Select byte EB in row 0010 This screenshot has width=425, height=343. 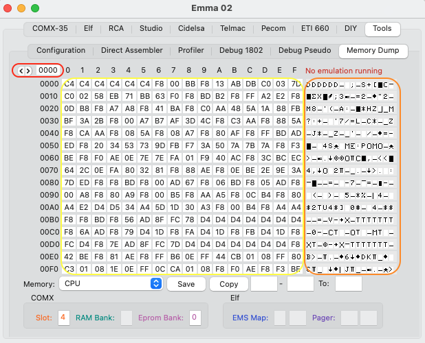(x=114, y=96)
